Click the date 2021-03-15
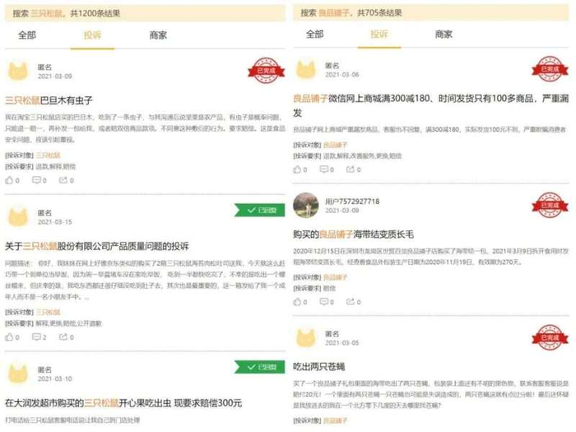This screenshot has height=432, width=576. [x=55, y=222]
